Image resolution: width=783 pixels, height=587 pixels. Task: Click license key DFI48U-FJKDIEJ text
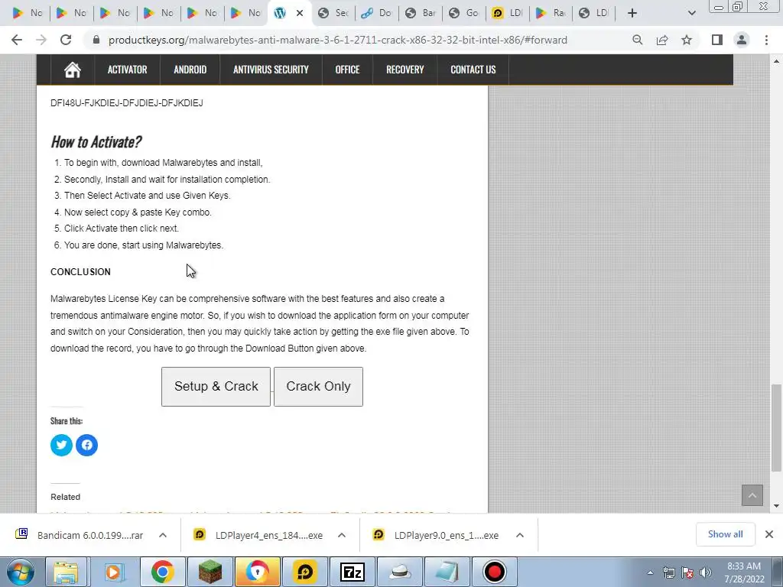127,103
